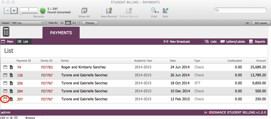Click the Sort toolbar icon
271x119 pixels.
point(165,11)
